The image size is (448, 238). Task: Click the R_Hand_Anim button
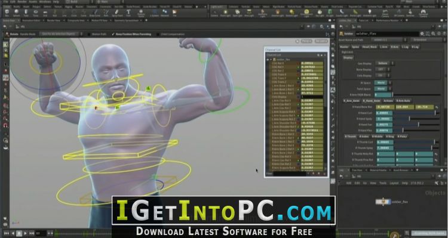coord(372,101)
